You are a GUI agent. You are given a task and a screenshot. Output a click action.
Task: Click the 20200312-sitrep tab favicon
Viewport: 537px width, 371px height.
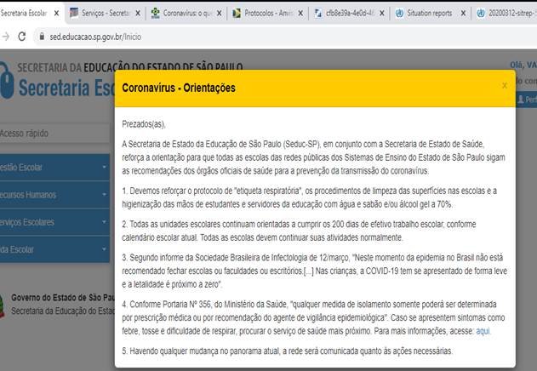click(x=481, y=13)
